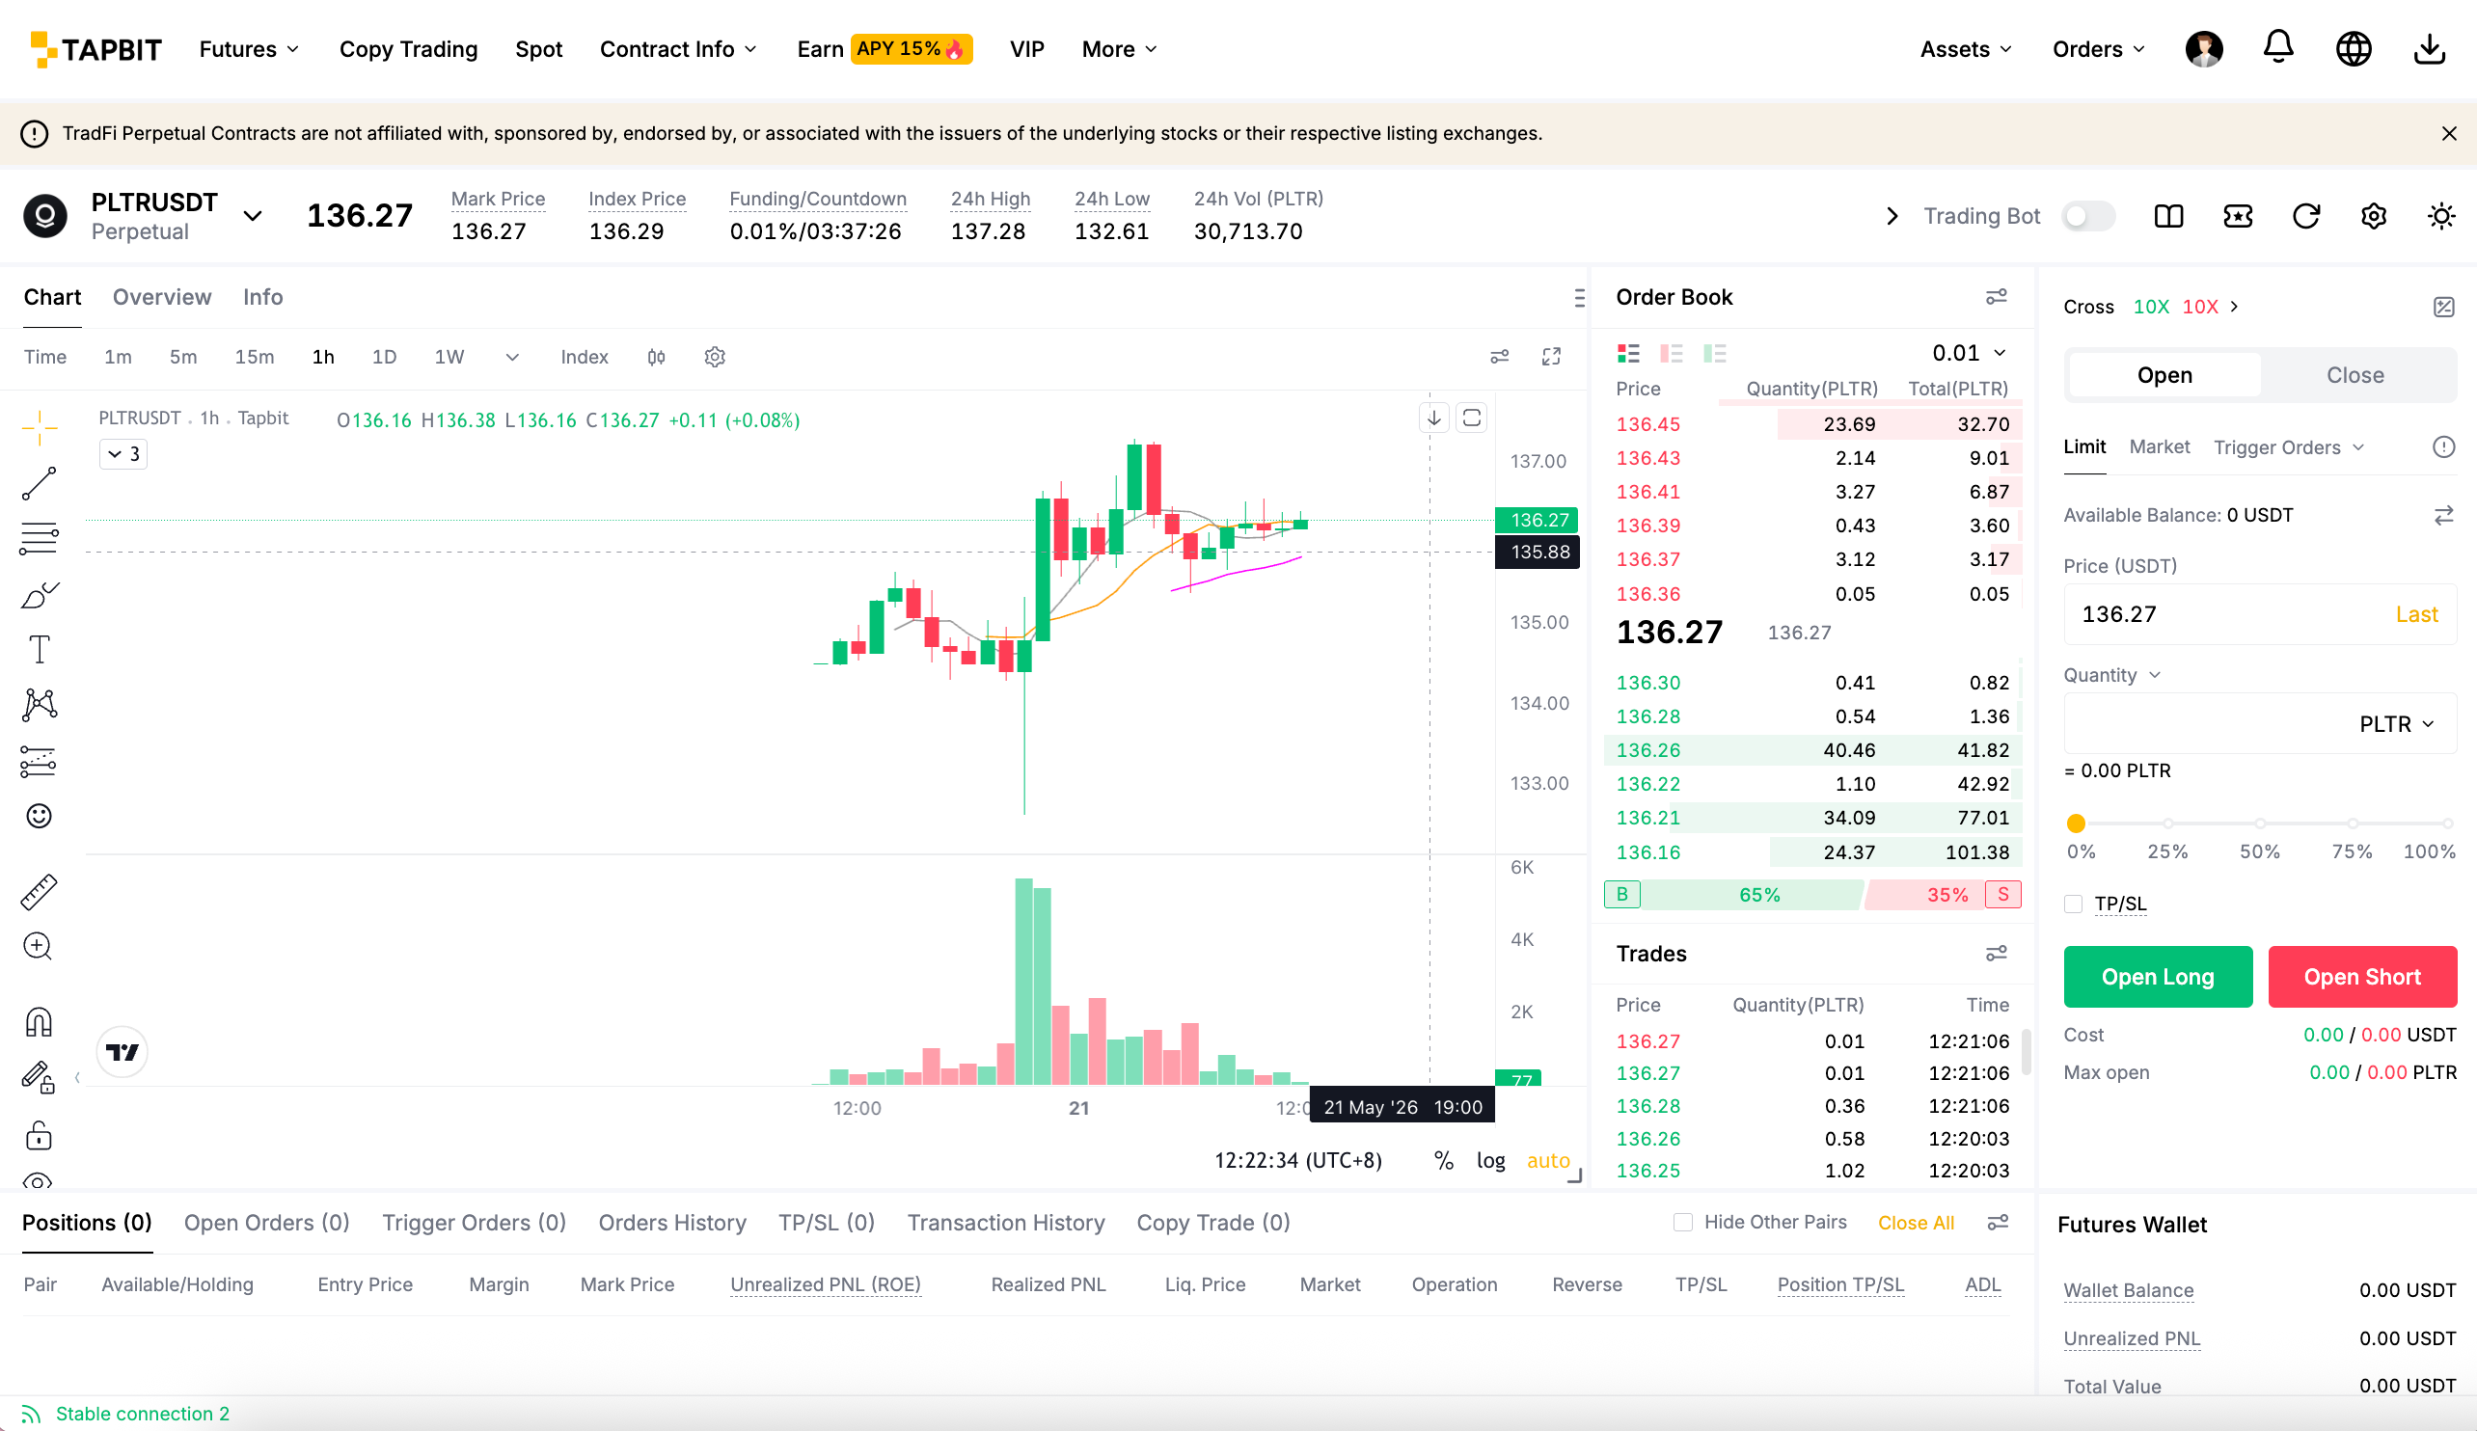Switch to the Orders History tab
Screen dimensions: 2477x1431
click(x=672, y=1223)
